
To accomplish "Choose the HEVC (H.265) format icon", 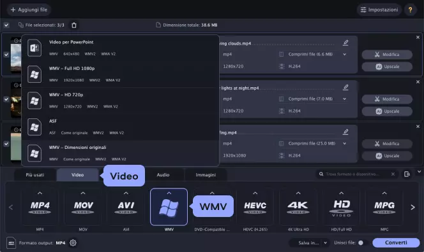I will pos(255,207).
